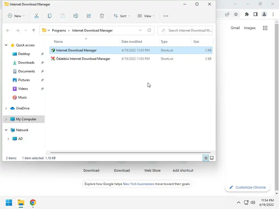Select Pictures in Quick access
This screenshot has width=279, height=209.
[x=24, y=80]
